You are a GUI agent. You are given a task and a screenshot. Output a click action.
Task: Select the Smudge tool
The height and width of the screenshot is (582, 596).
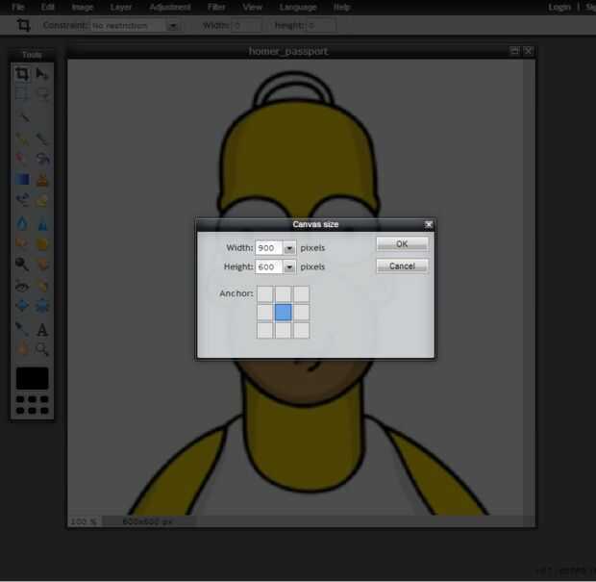(22, 243)
